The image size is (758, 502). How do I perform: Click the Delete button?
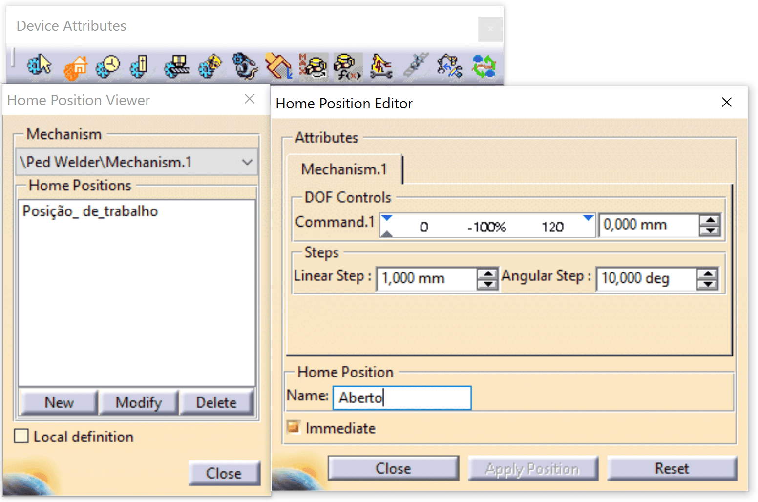(216, 403)
